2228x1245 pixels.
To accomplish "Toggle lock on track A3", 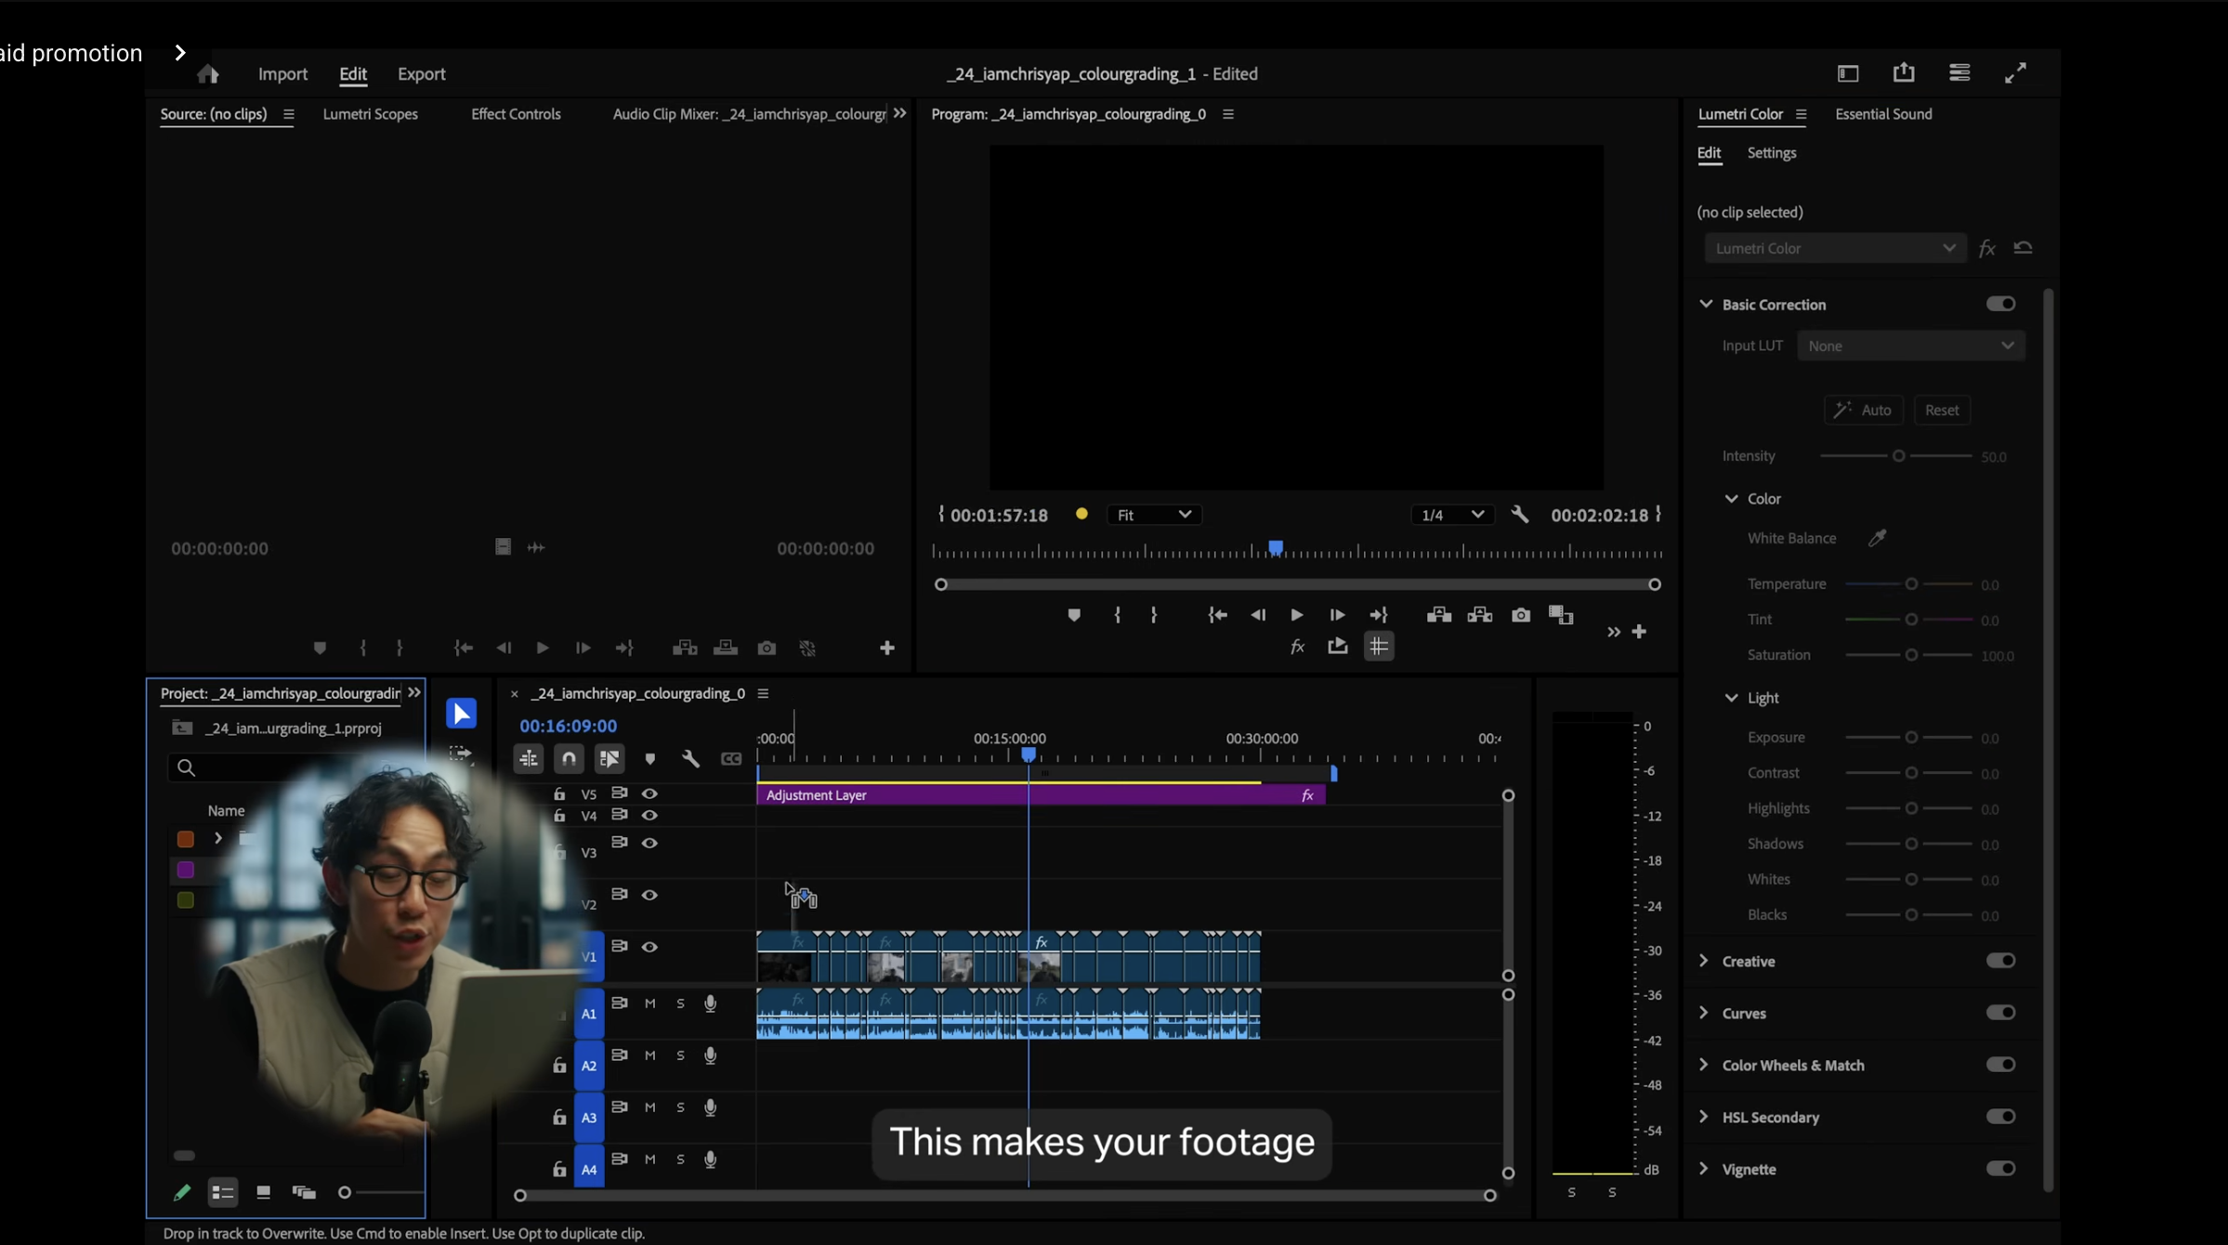I will point(559,1118).
